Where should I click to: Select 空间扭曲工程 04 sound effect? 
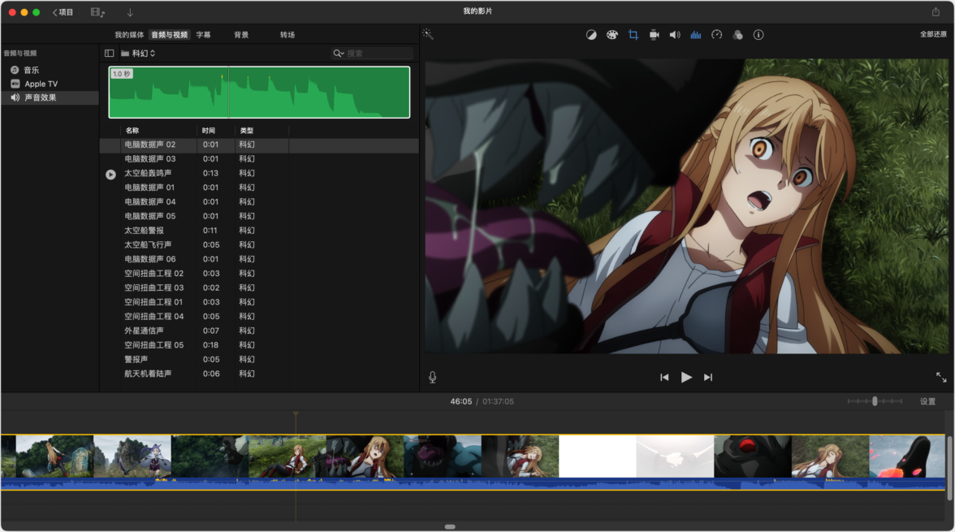pyautogui.click(x=259, y=316)
